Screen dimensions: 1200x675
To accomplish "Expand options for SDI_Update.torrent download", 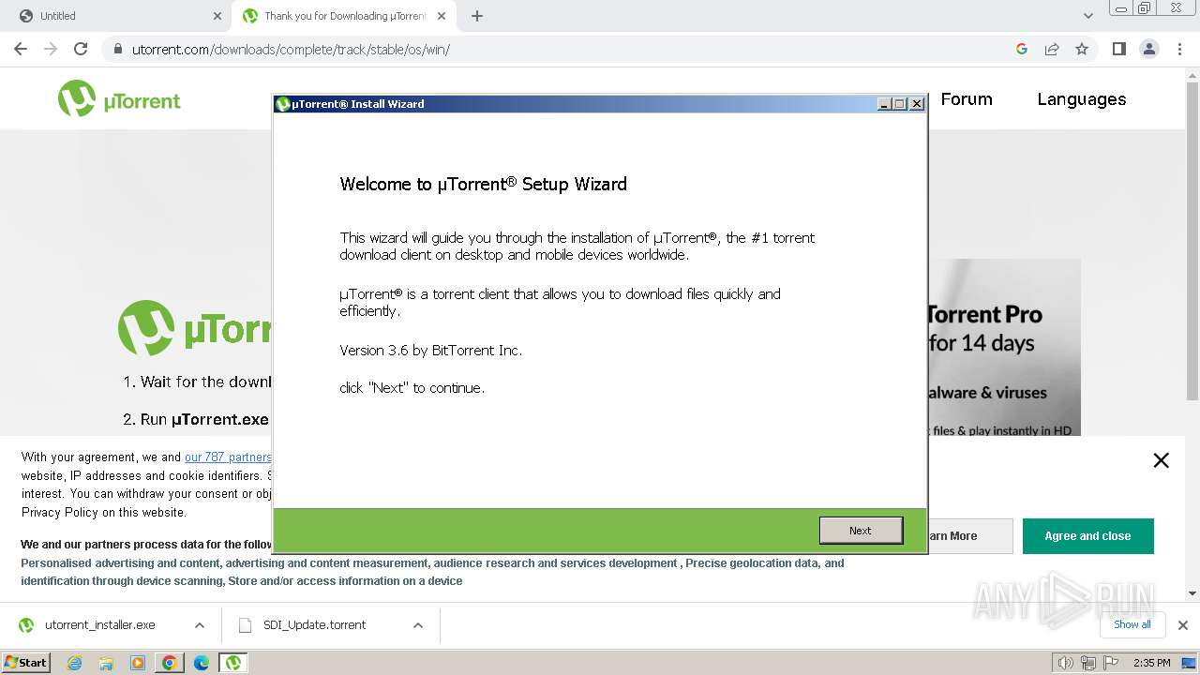I will [418, 625].
